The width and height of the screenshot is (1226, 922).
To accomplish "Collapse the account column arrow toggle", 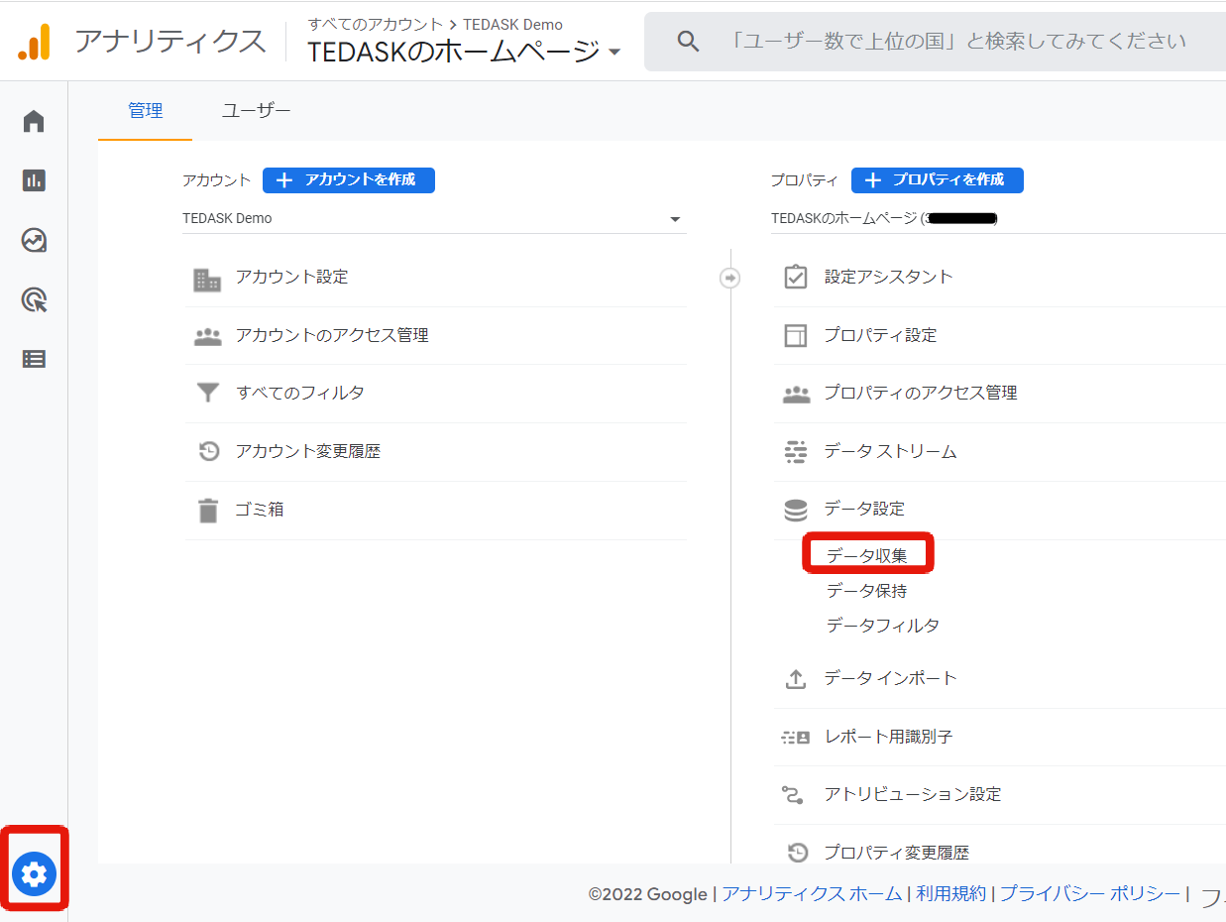I will [x=729, y=278].
